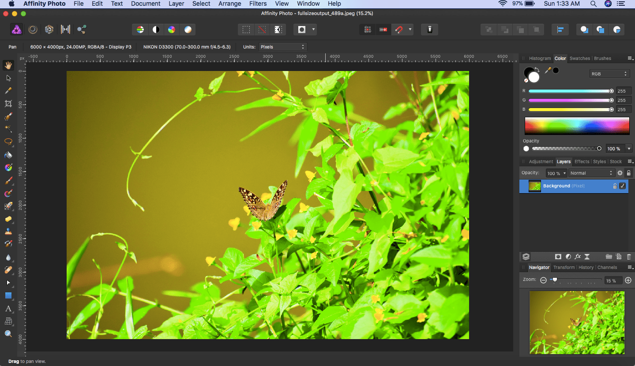Select the Crop tool

tap(8, 104)
